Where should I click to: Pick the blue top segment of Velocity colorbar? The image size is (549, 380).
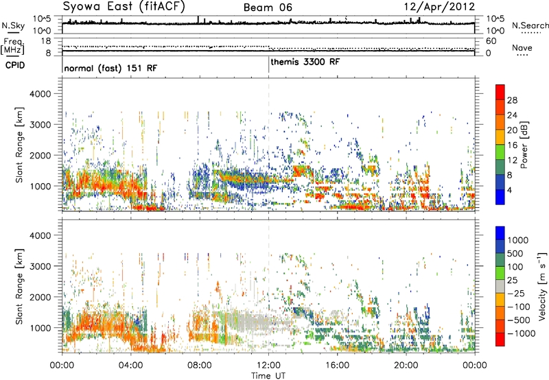[x=500, y=233]
